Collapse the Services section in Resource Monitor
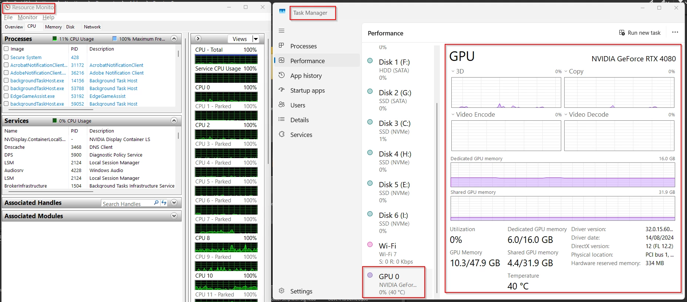The width and height of the screenshot is (687, 302). point(174,121)
